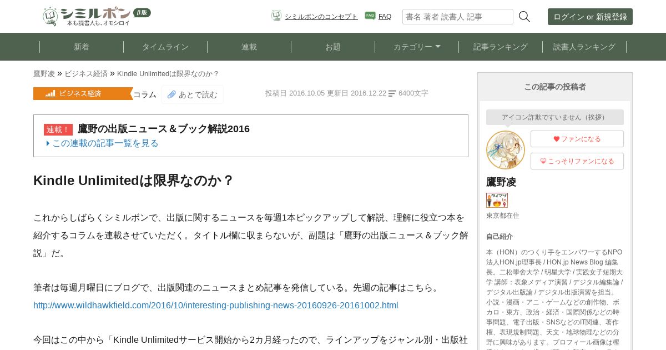666x350 pixels.
Task: Select the orange ビジネス経済 category tag
Action: [83, 93]
